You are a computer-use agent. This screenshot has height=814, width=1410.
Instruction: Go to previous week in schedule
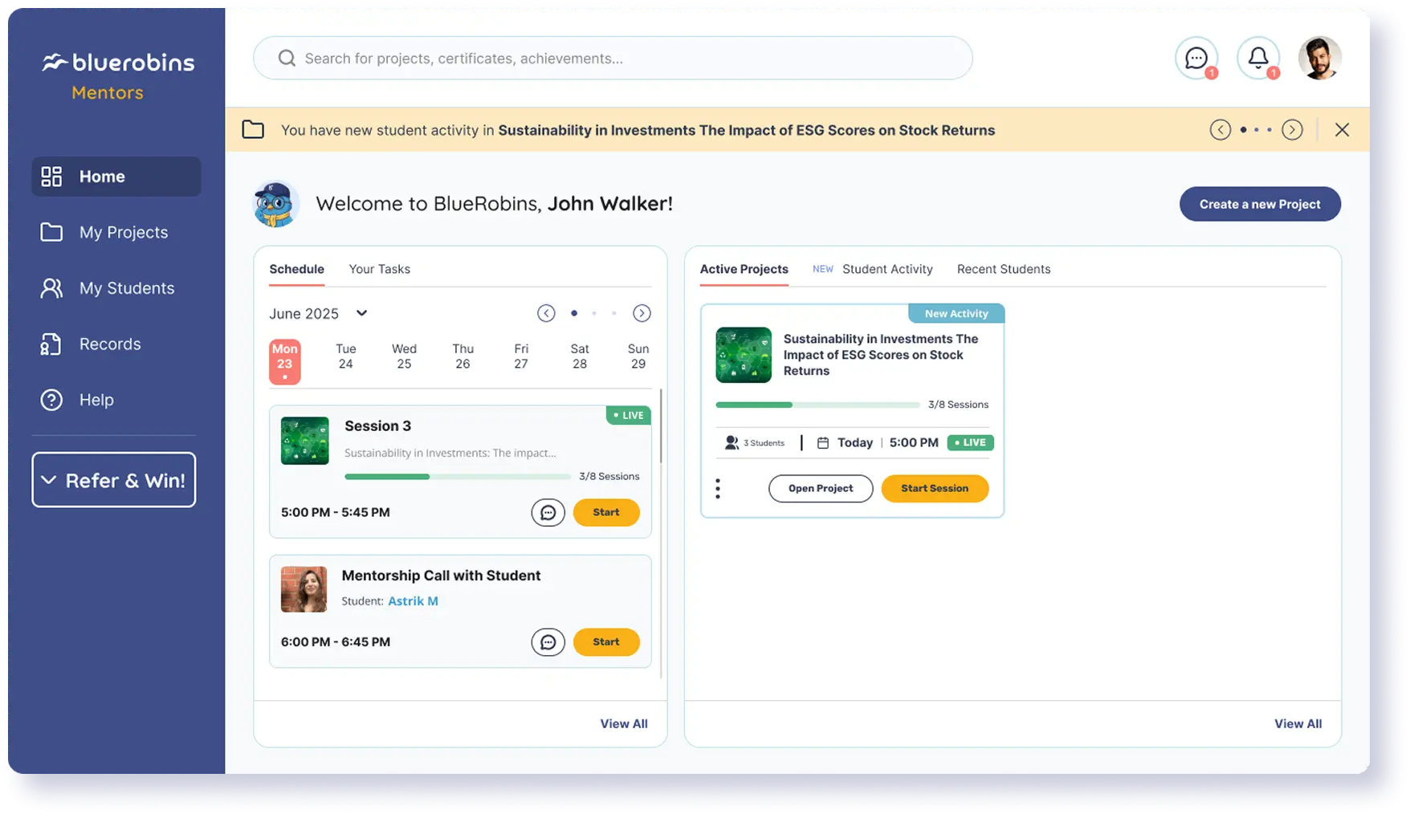(546, 313)
